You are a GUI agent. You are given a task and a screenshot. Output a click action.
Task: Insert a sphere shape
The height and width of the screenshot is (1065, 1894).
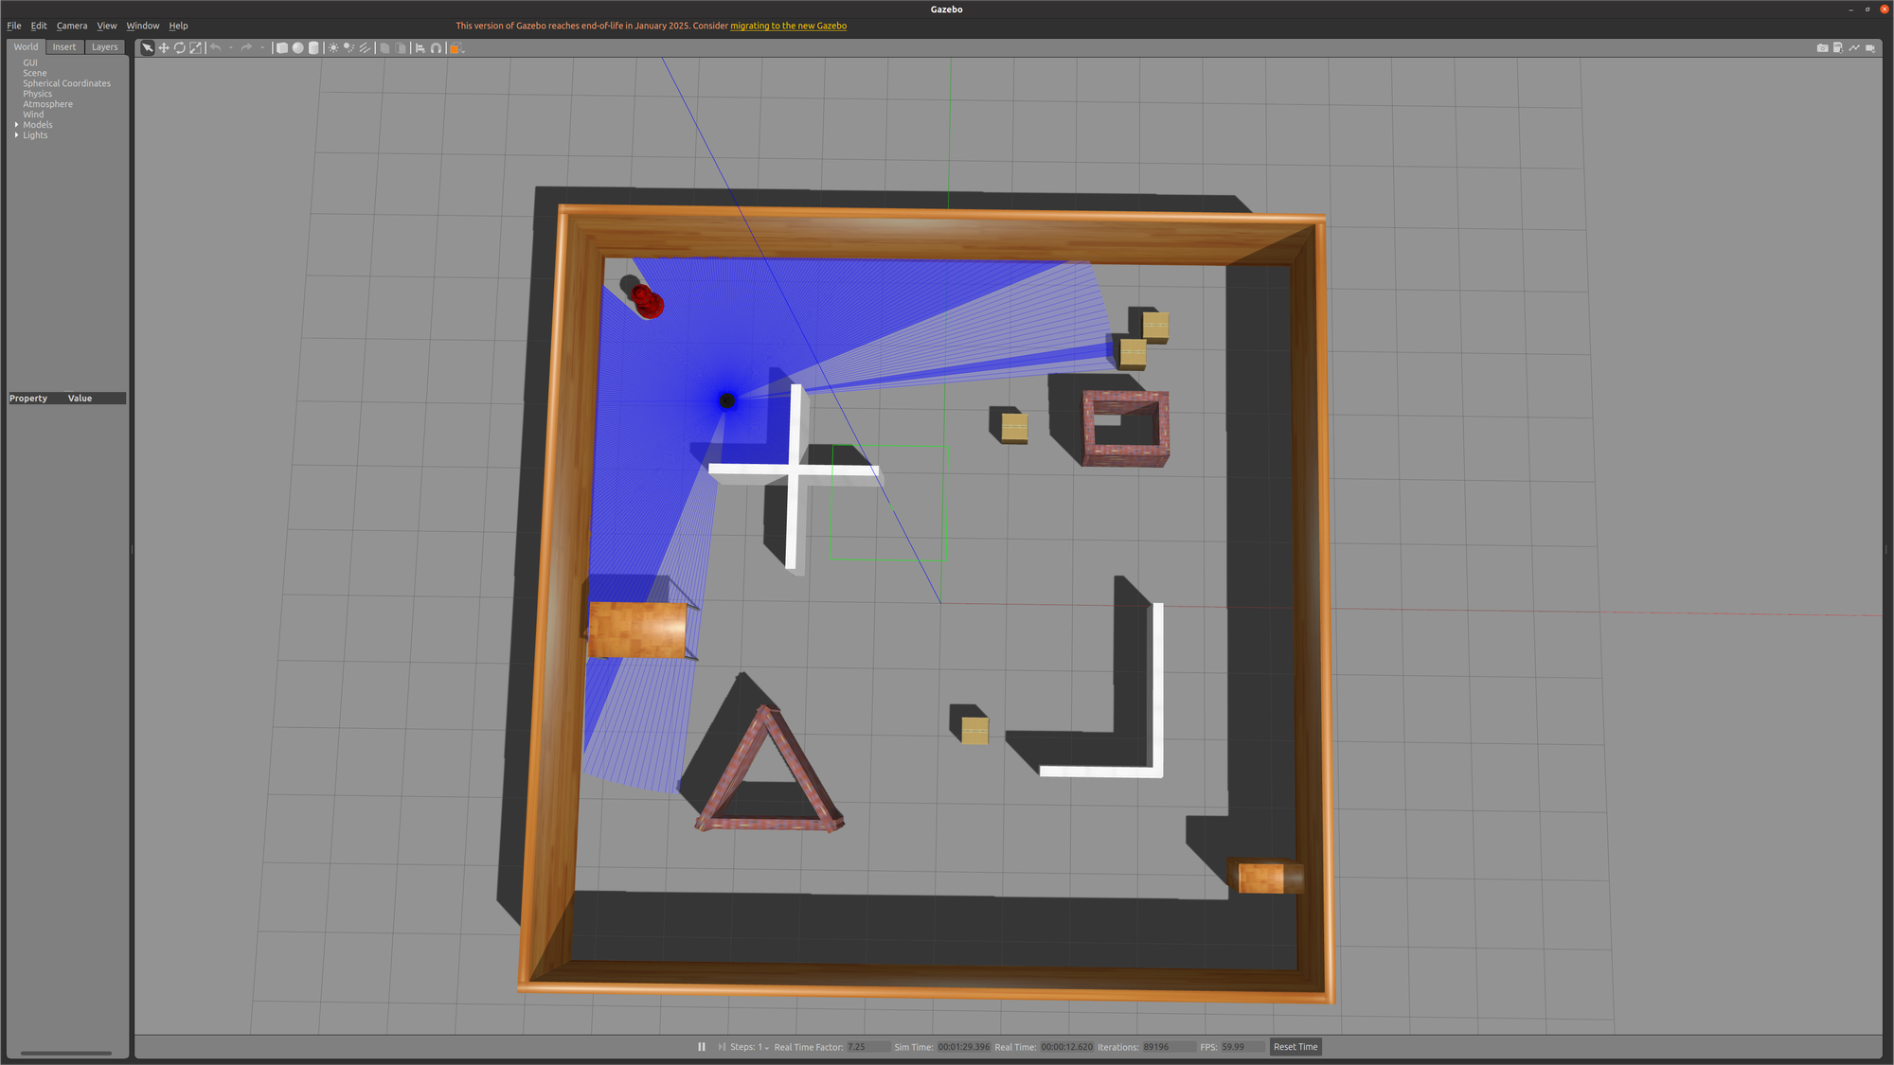(x=297, y=47)
